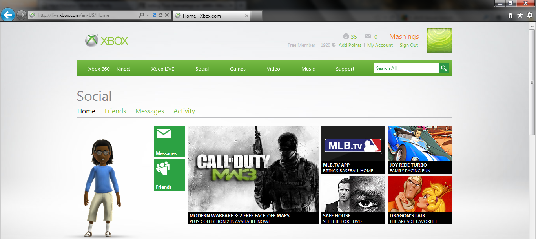Open the Video menu
The width and height of the screenshot is (536, 239).
(273, 69)
